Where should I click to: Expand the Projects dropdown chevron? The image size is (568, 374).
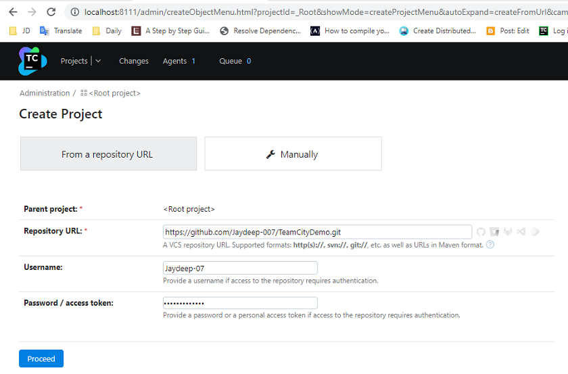click(98, 61)
